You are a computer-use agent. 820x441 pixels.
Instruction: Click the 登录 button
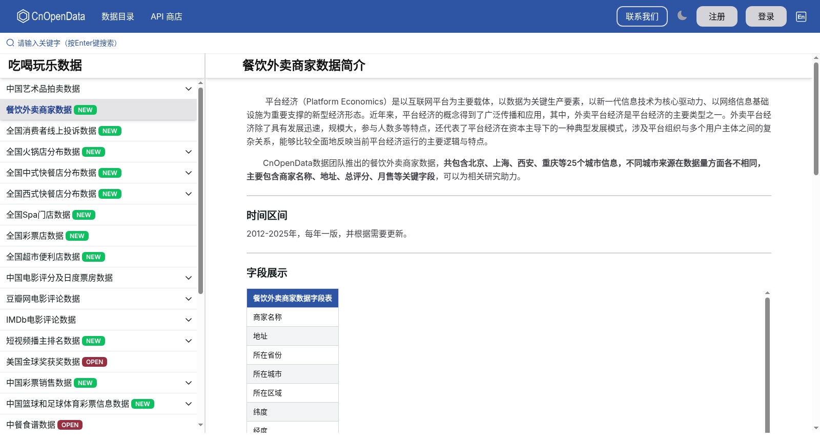[x=766, y=16]
